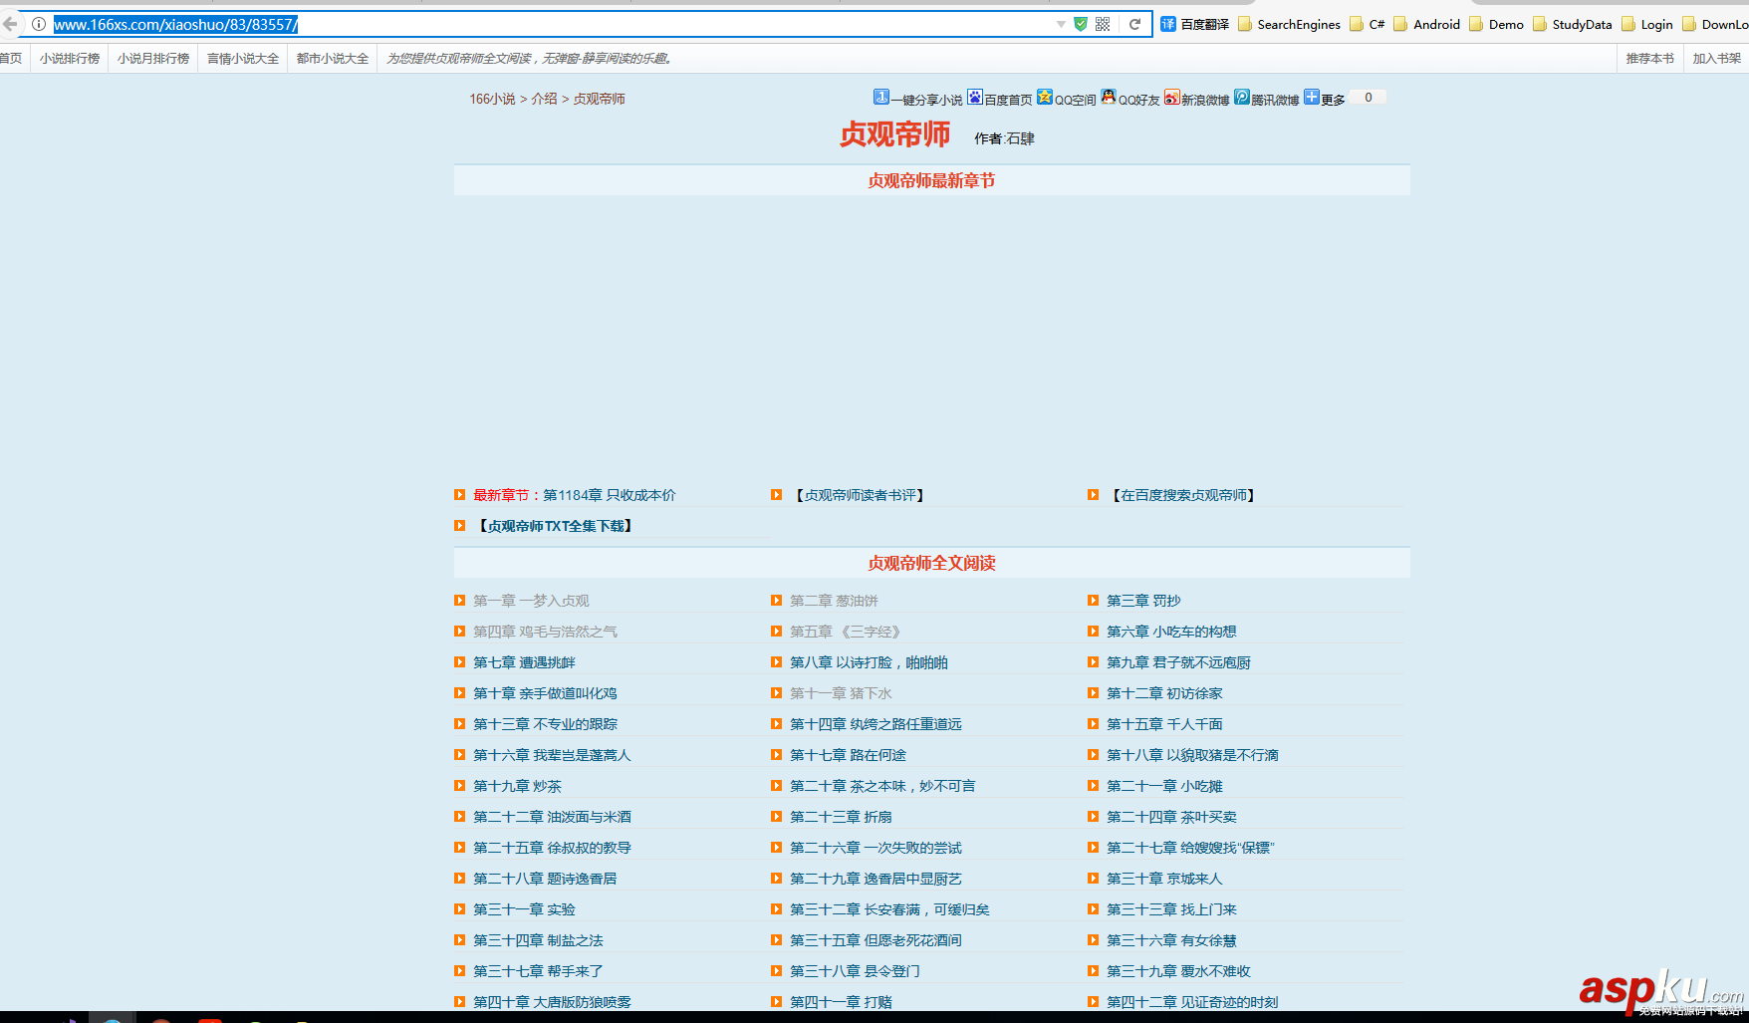
Task: Click the browser back arrow button
Action: point(10,24)
